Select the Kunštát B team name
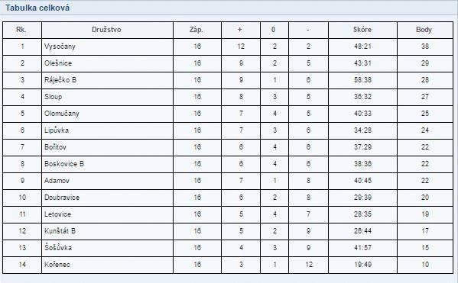This screenshot has width=458, height=283. (x=60, y=231)
